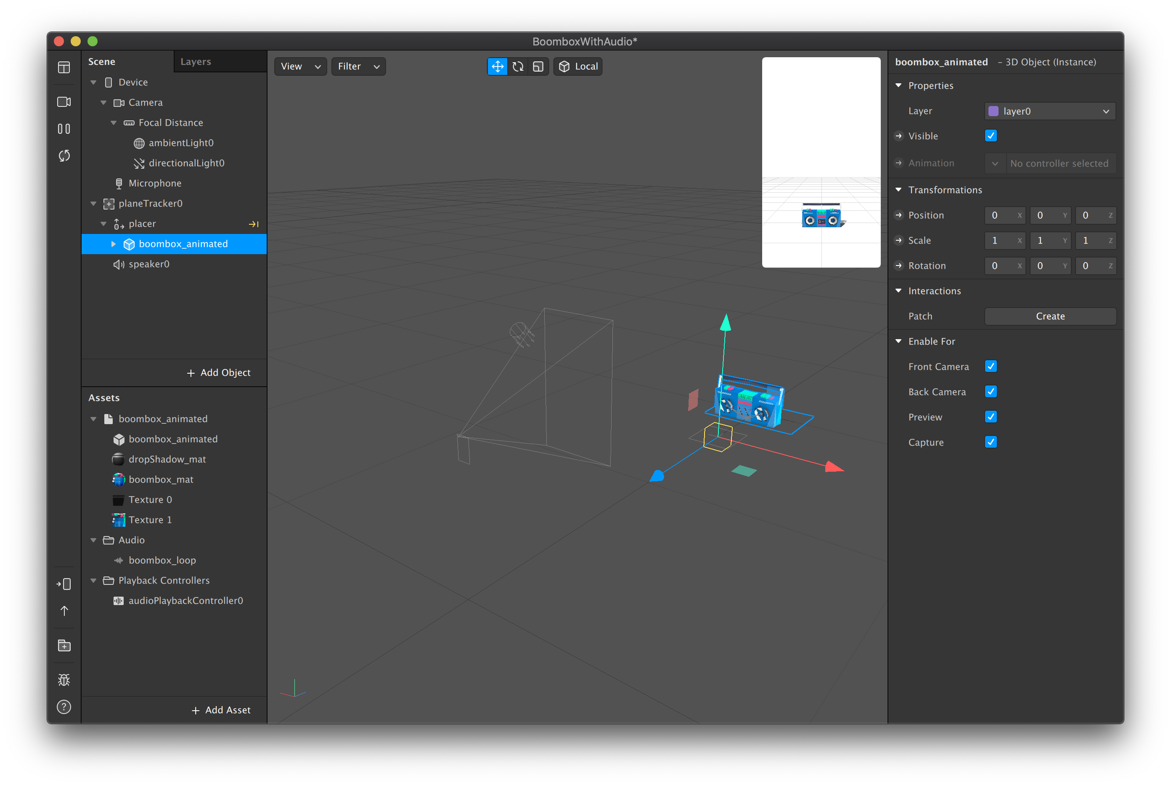This screenshot has width=1171, height=786.
Task: Expand the boombox_animated assets folder
Action: [x=93, y=418]
